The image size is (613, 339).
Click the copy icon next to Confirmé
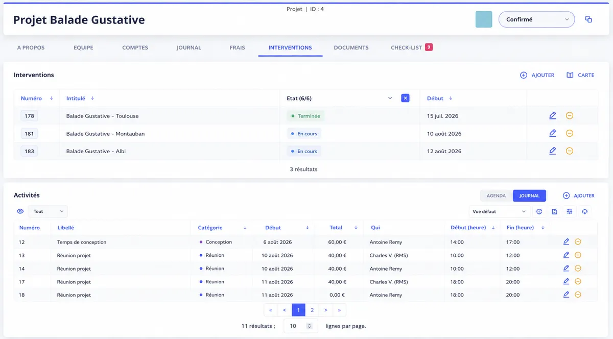pos(588,19)
